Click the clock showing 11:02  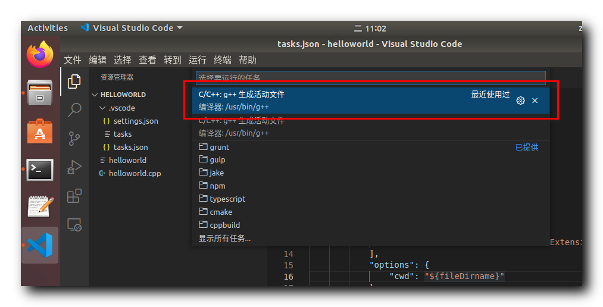pos(370,29)
